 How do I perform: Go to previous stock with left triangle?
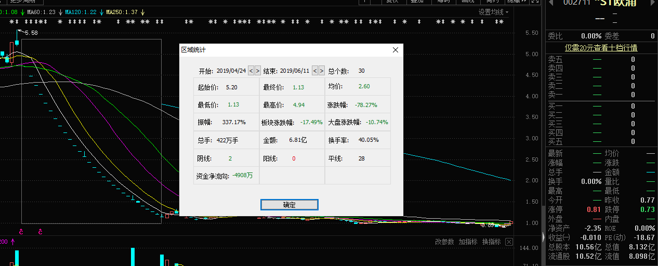tap(552, 2)
